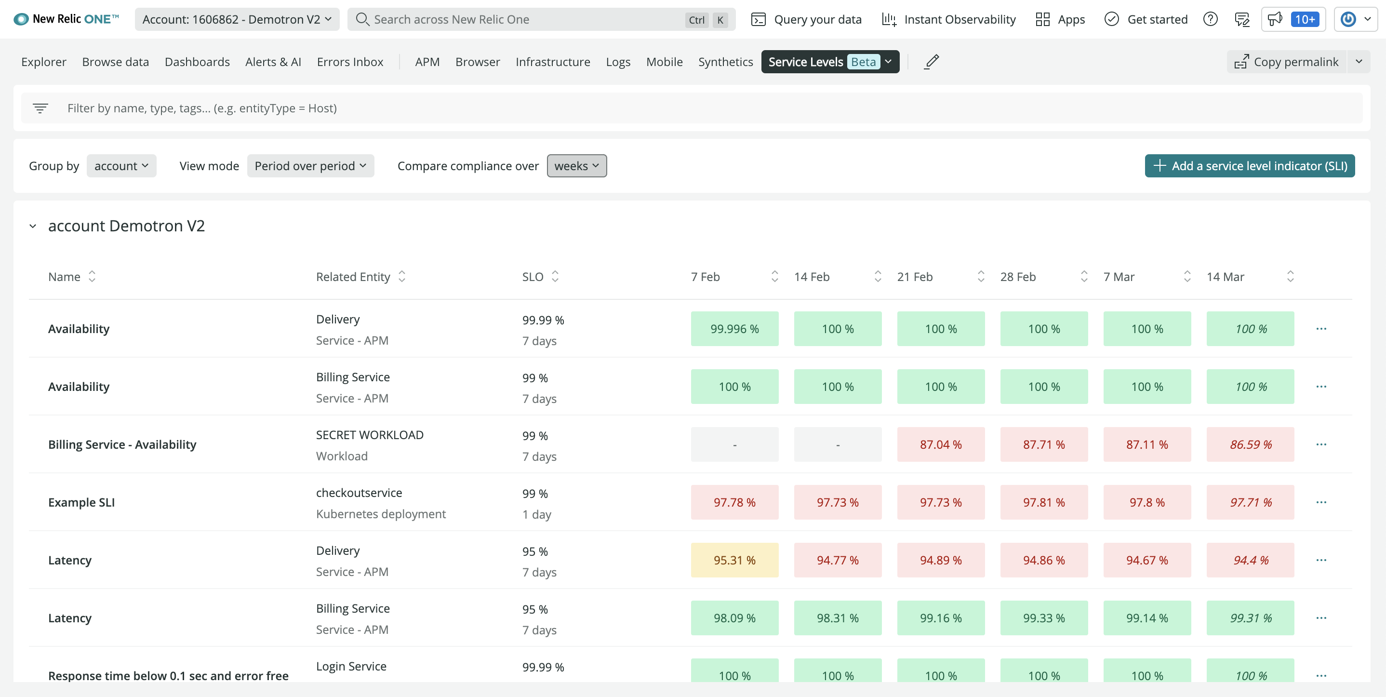The image size is (1386, 697).
Task: Open Billing Service - Availability SLI
Action: (x=122, y=444)
